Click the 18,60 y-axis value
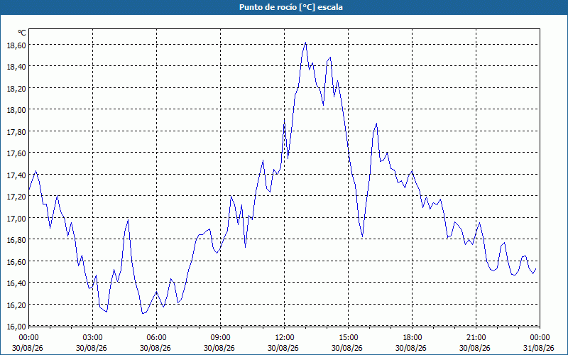The image size is (568, 355). 16,45
